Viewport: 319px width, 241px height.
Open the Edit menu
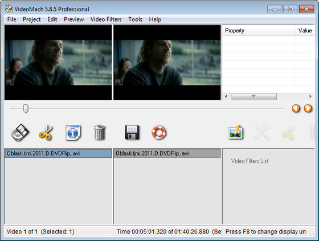point(52,19)
